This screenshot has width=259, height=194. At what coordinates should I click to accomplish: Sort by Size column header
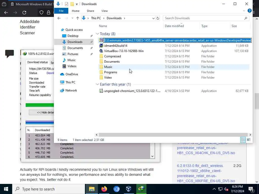coord(234,26)
